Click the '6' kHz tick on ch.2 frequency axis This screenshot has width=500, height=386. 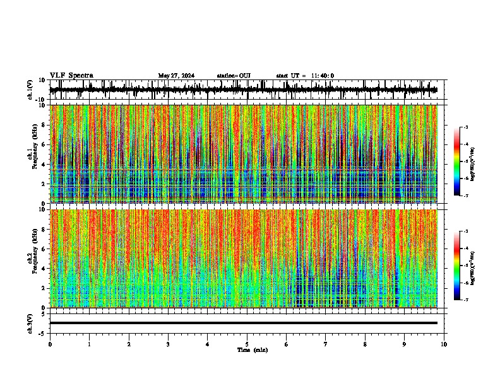pos(44,249)
